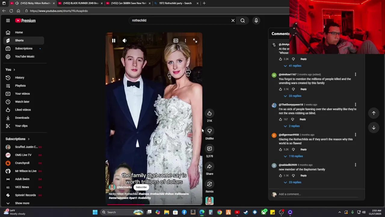Open Downloads in sidebar

(23, 118)
